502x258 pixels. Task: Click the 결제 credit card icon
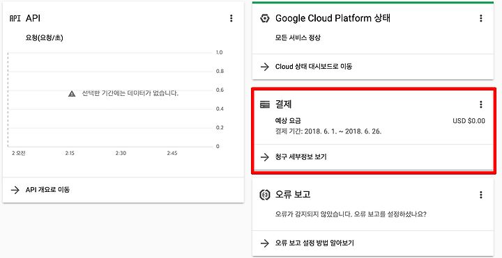[265, 104]
